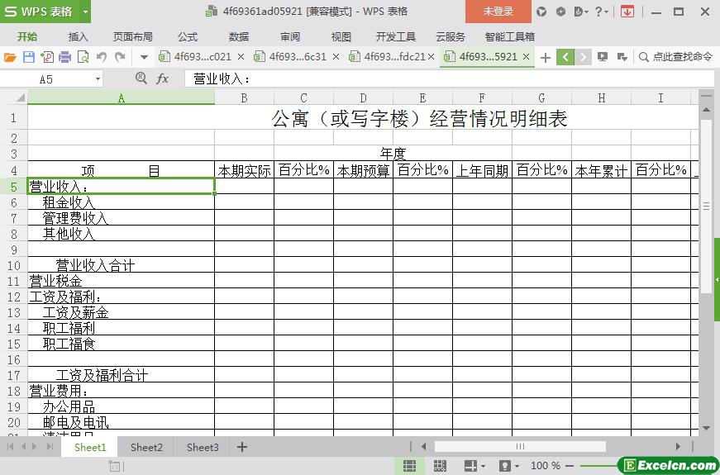Click the grey next-tab arrow button
Viewport: 720px width, 475px height.
point(583,57)
